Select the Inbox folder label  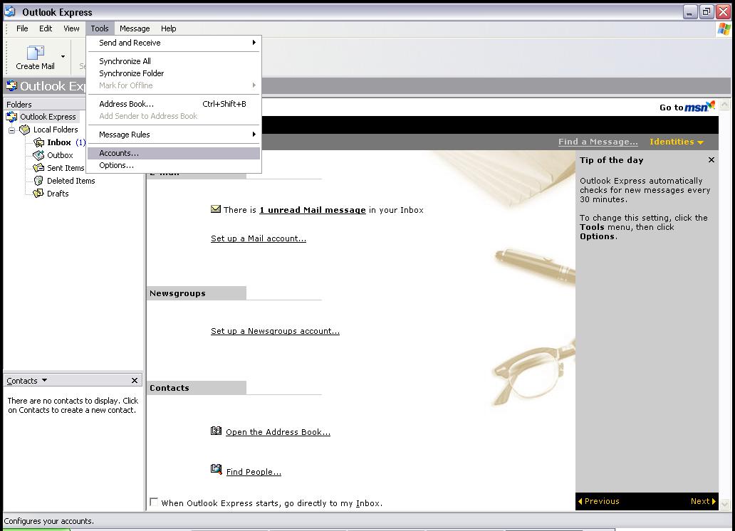59,142
